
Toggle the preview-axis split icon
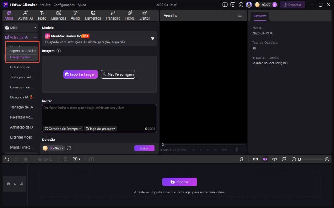coord(275,159)
